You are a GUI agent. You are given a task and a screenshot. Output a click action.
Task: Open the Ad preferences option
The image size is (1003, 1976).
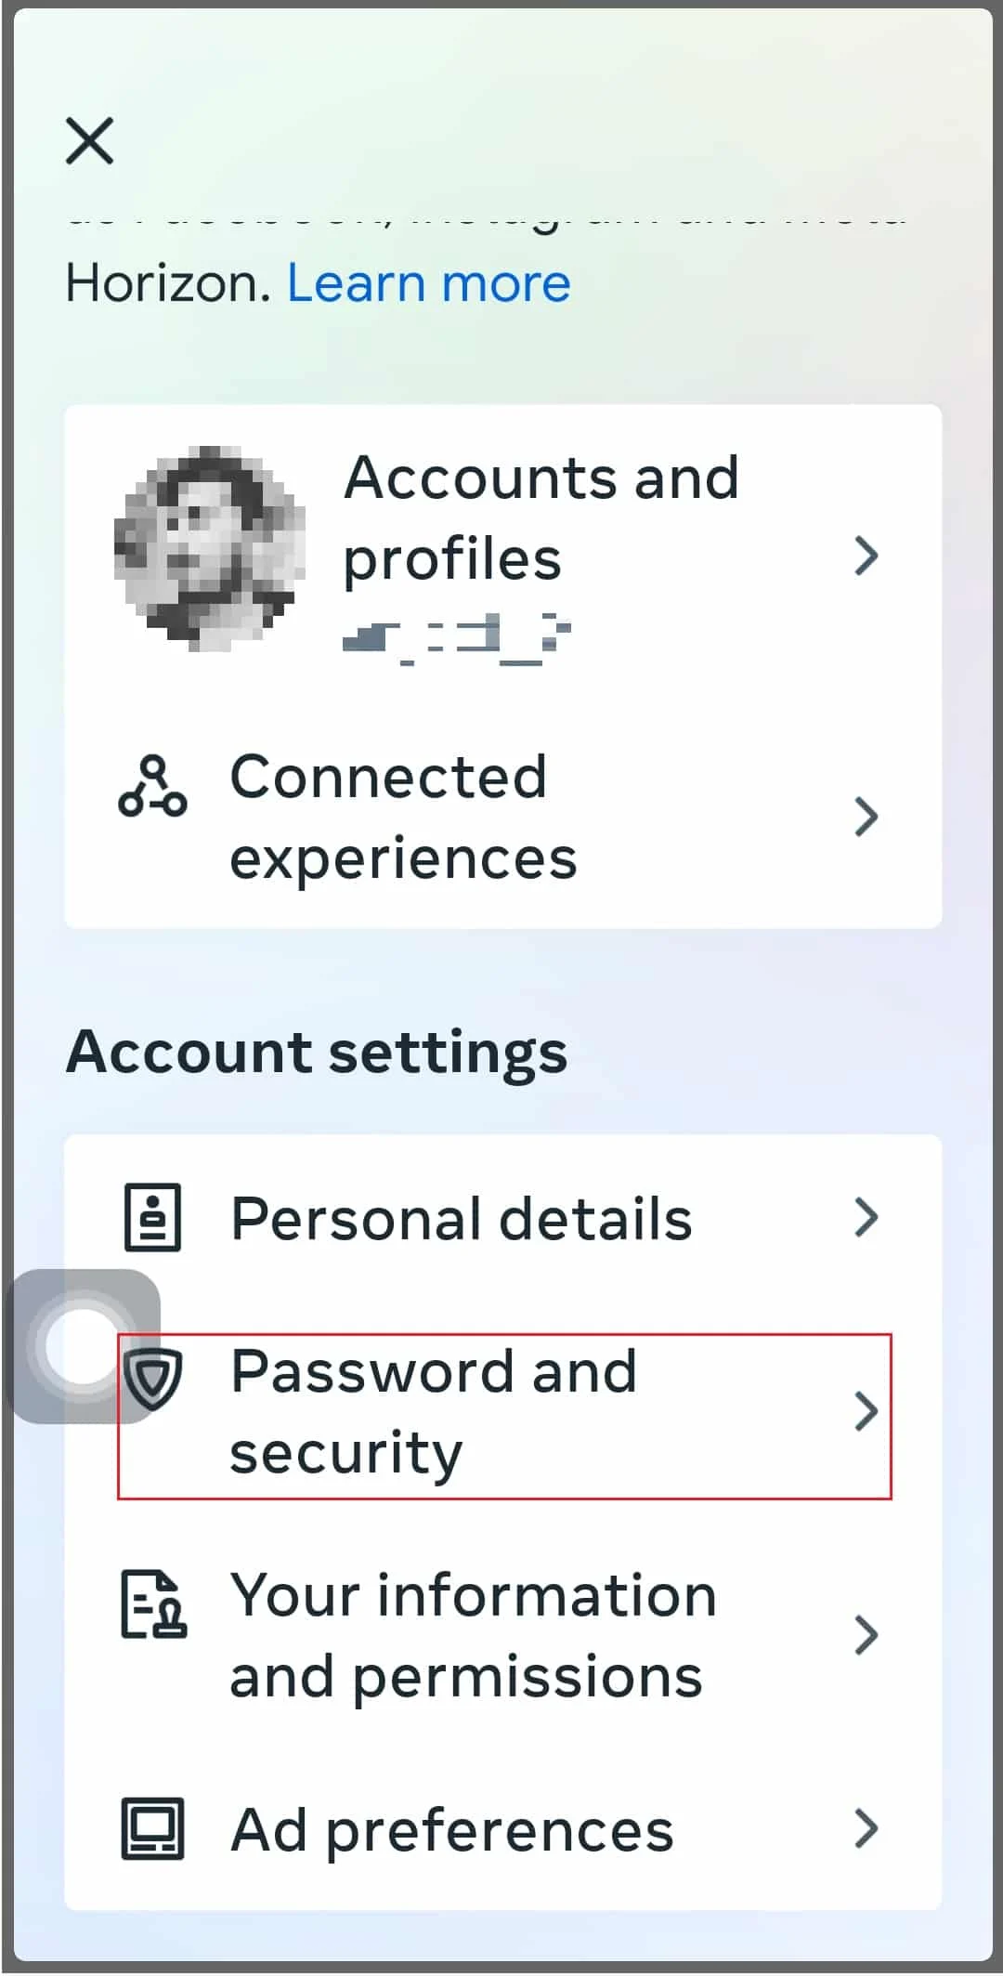click(502, 1828)
